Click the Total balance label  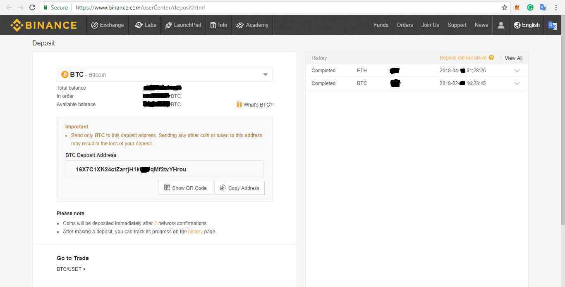click(x=71, y=88)
